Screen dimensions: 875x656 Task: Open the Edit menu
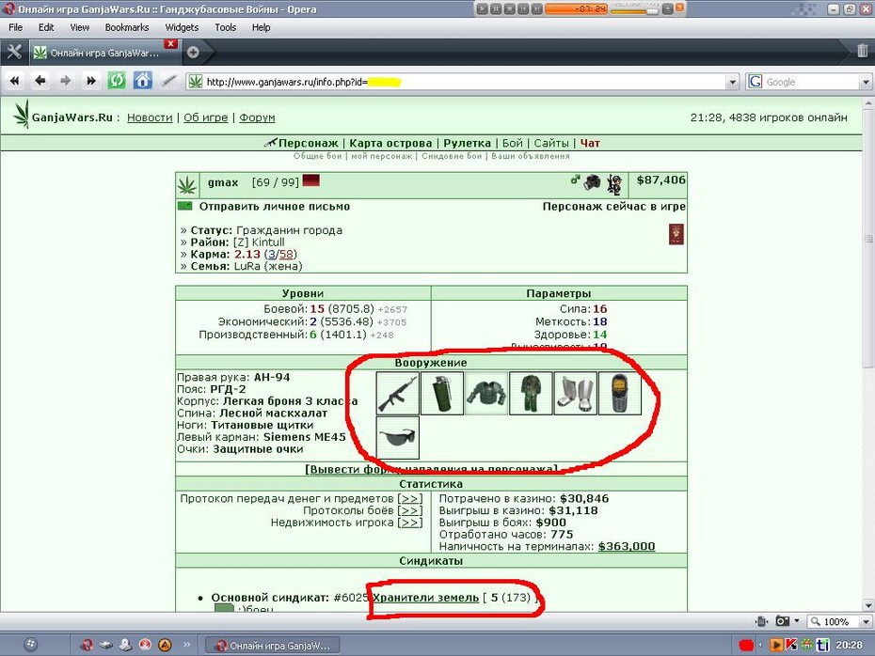click(46, 27)
